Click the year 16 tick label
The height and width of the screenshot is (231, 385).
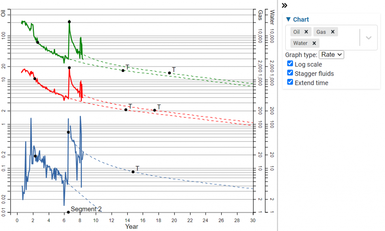click(142, 220)
